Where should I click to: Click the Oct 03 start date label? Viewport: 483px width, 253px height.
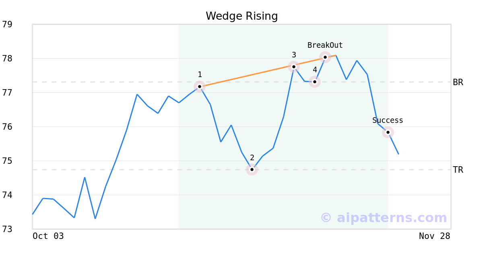point(48,236)
